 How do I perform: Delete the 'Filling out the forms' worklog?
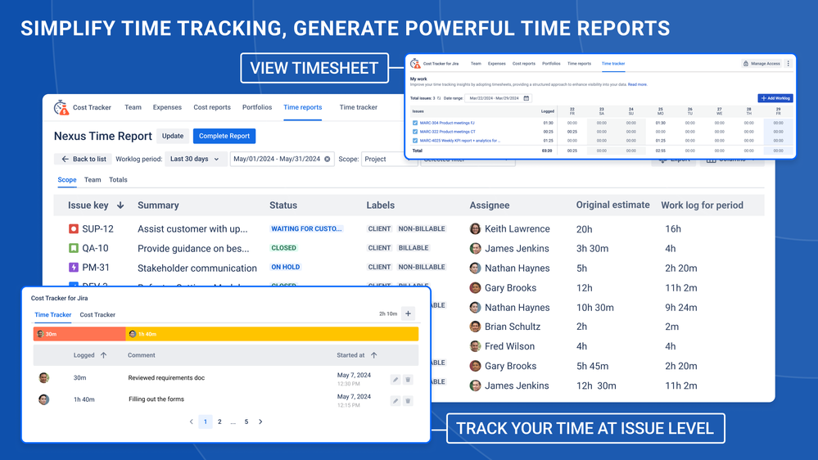408,401
